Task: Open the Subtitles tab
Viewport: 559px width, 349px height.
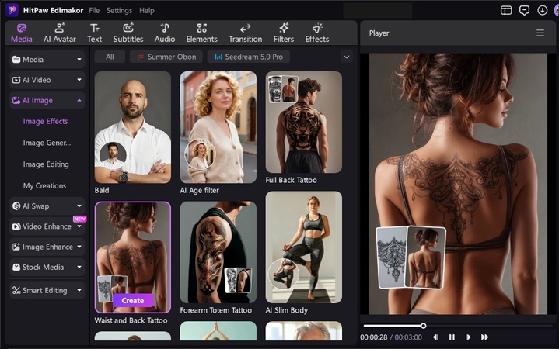Action: (x=128, y=33)
